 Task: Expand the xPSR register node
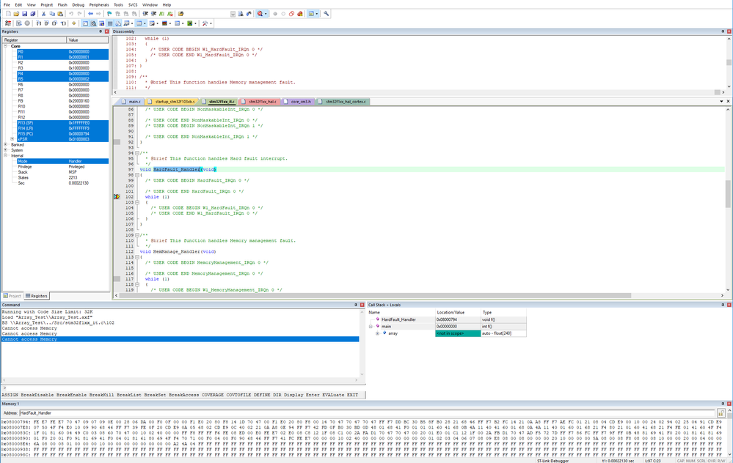(x=12, y=139)
